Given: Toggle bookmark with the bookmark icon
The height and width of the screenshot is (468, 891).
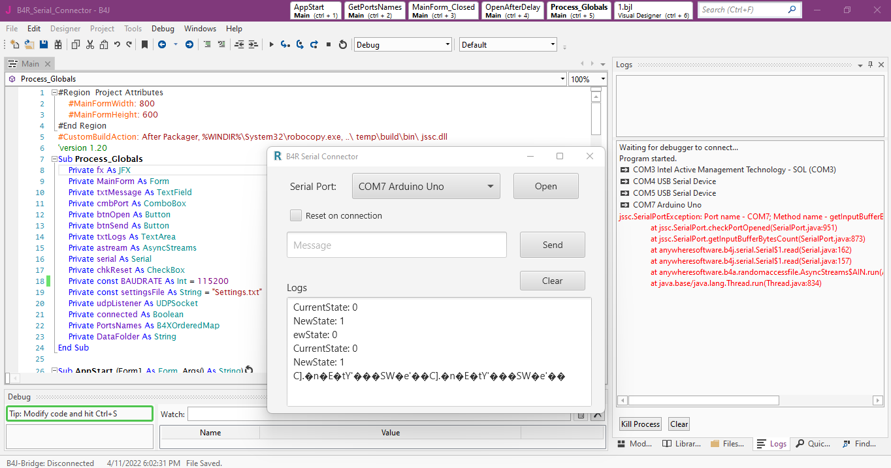Looking at the screenshot, I should (x=144, y=44).
